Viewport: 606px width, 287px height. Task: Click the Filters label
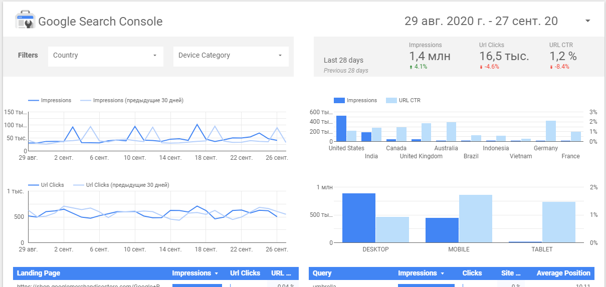coord(28,55)
